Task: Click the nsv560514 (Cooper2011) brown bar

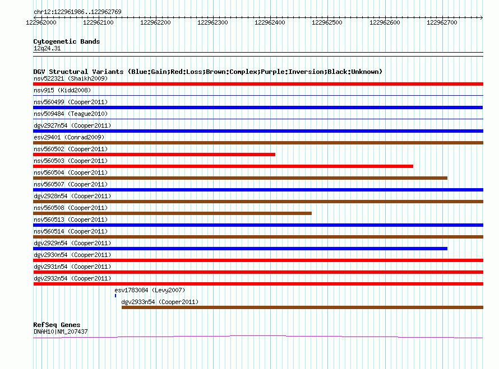Action: tap(258, 237)
